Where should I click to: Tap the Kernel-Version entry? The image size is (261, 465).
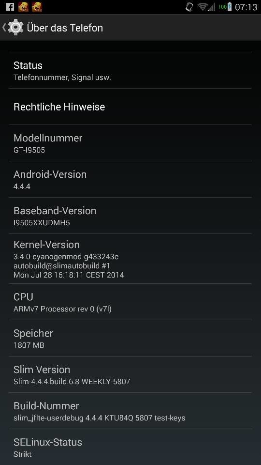point(130,259)
